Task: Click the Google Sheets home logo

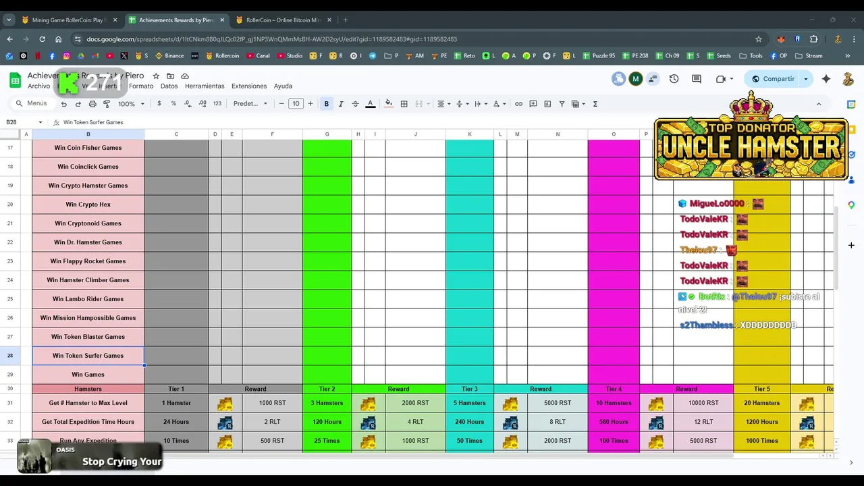Action: pos(15,80)
